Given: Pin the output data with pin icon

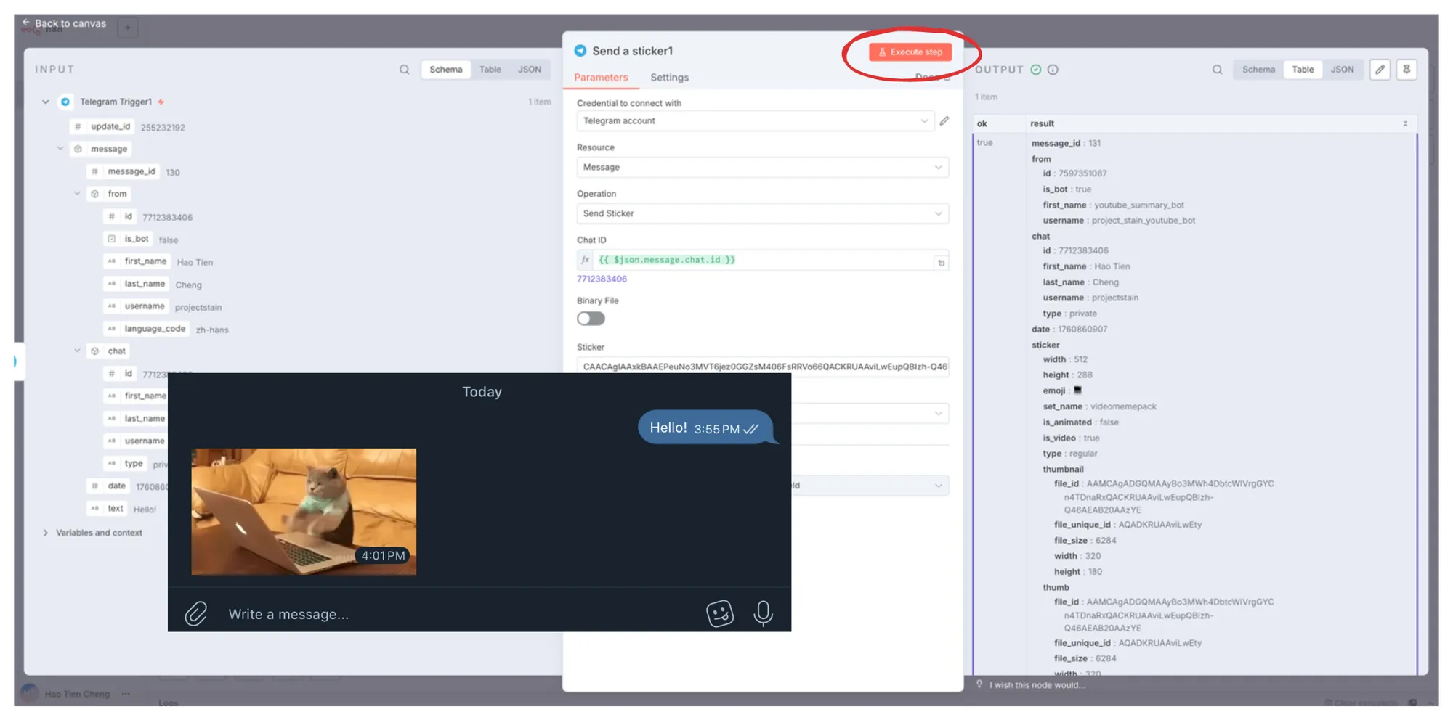Looking at the screenshot, I should tap(1407, 70).
